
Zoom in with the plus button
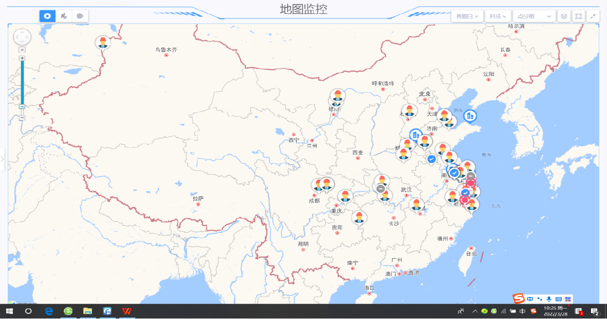coord(22,58)
